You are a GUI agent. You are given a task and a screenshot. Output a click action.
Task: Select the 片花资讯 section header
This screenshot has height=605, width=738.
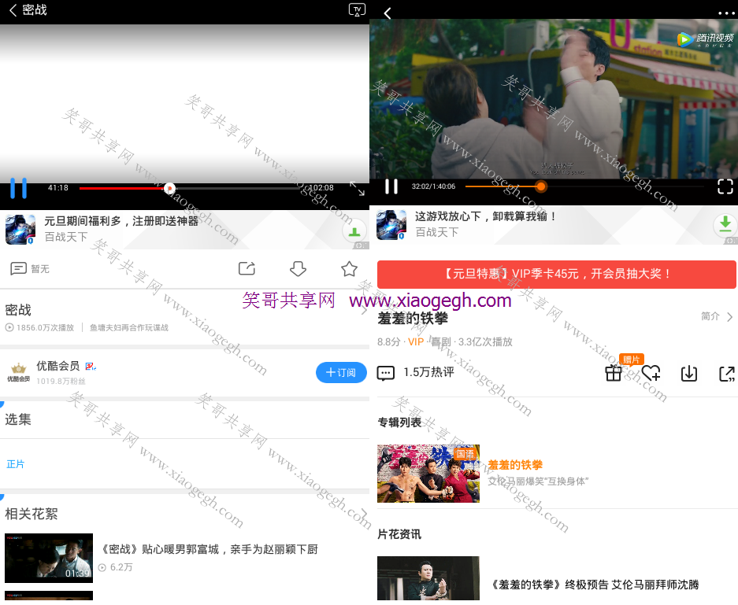[x=399, y=534]
